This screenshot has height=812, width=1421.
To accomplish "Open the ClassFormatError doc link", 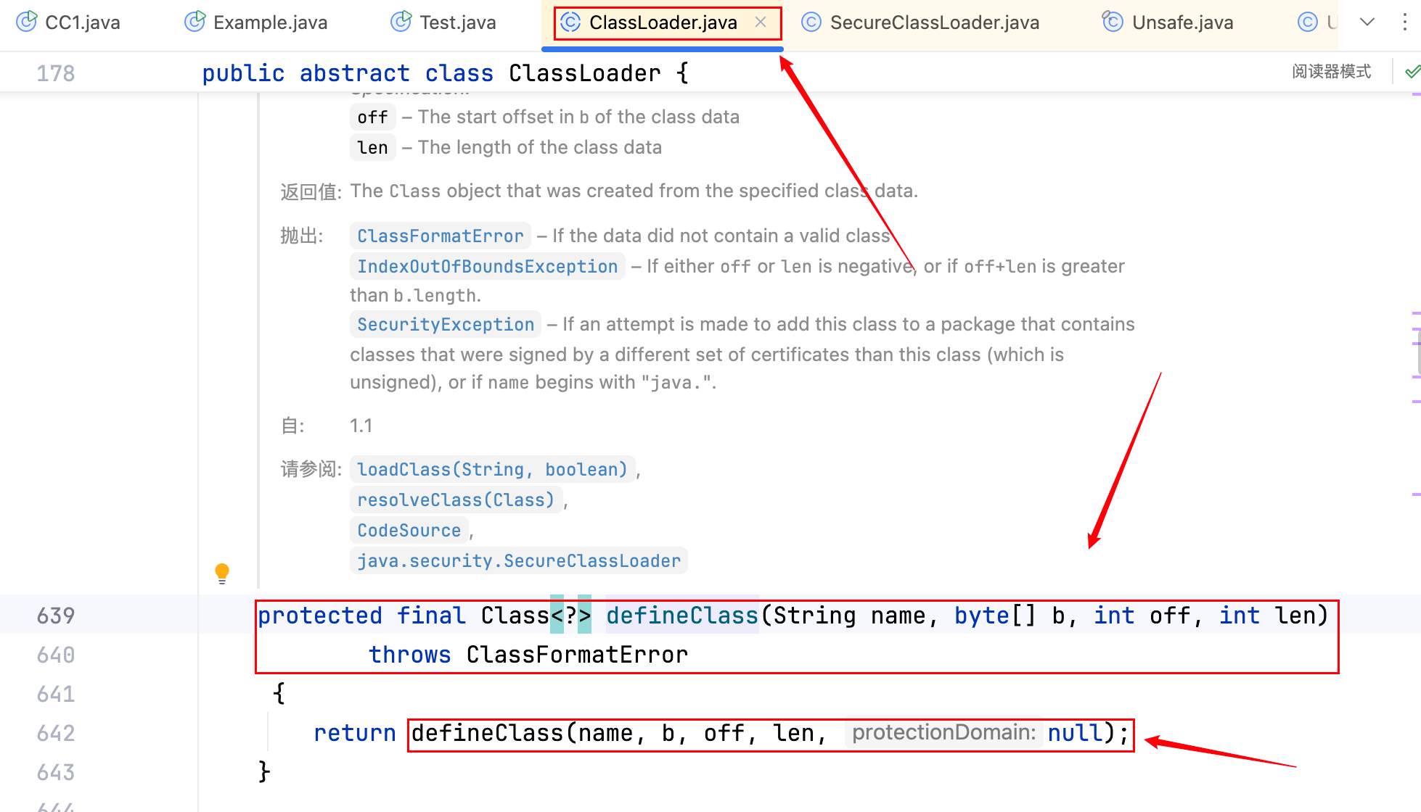I will (x=440, y=236).
